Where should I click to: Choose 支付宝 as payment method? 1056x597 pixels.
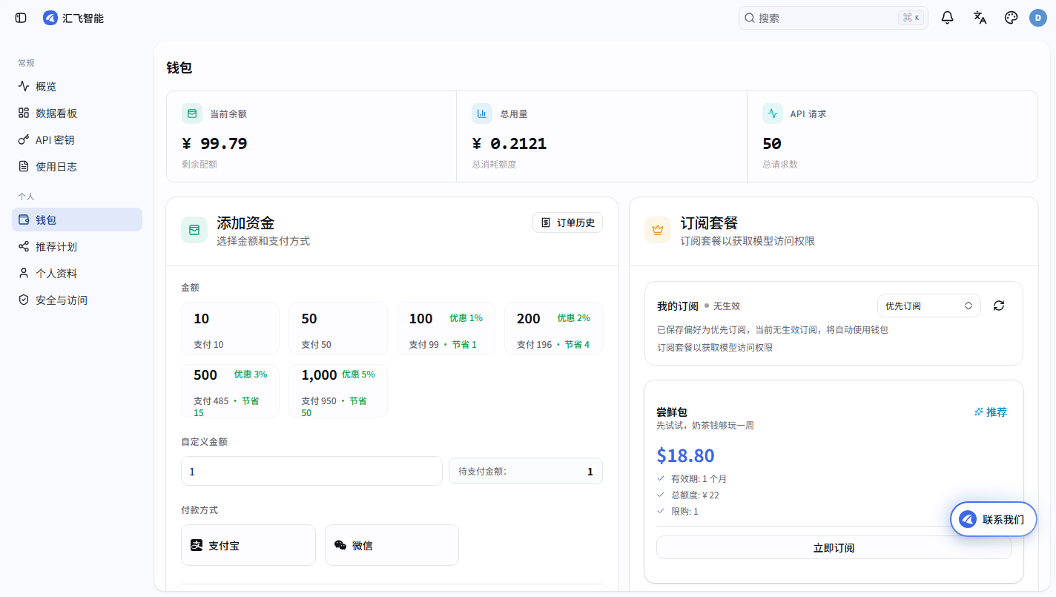[248, 545]
